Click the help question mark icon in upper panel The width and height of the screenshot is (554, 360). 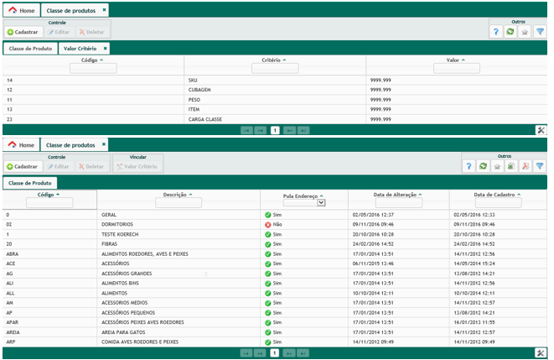(495, 31)
